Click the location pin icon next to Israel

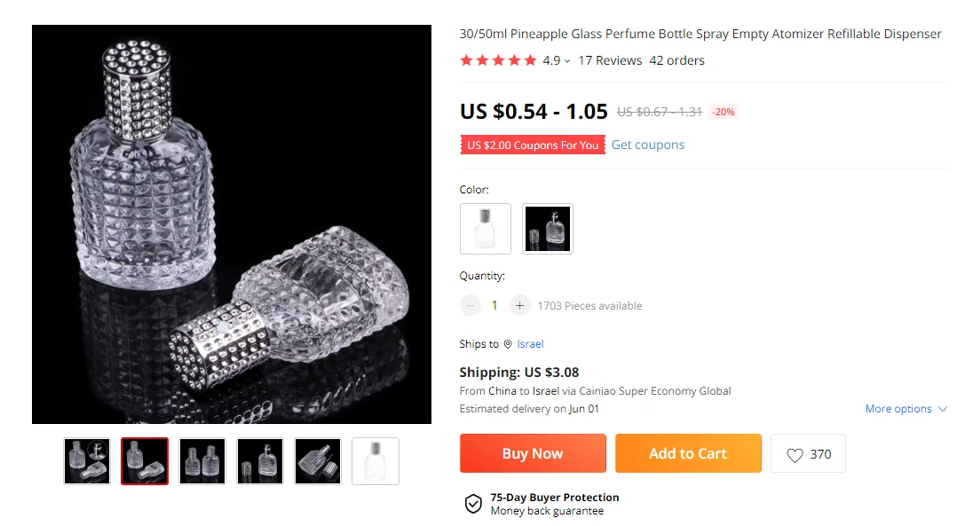pos(508,344)
